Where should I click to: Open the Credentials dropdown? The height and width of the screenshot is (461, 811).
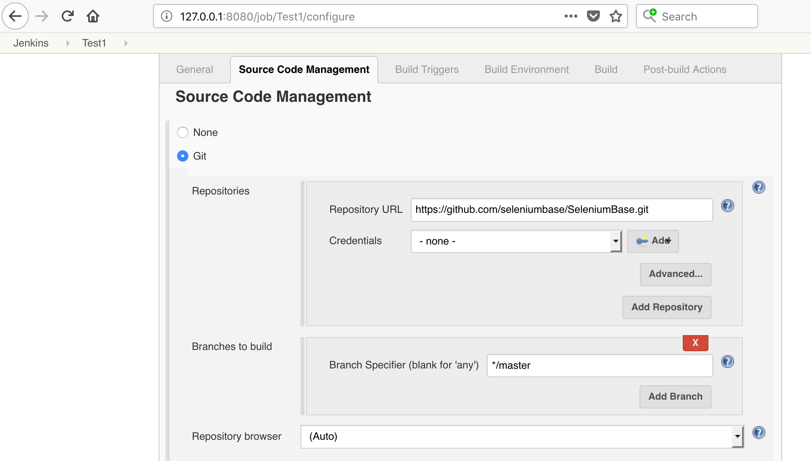[x=516, y=241]
